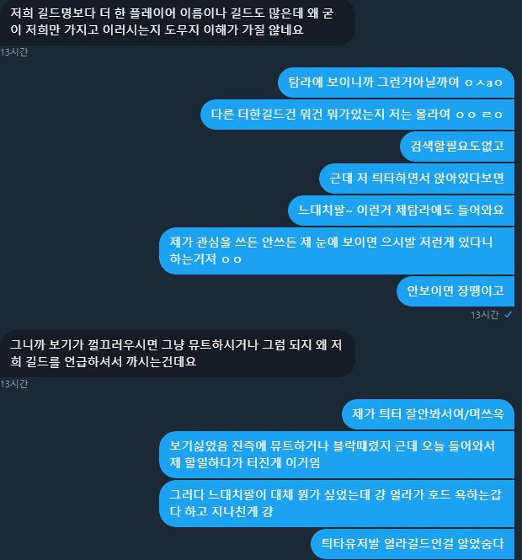
Task: Click the bubble starting '그러다 느대치팔이'
Action: click(337, 504)
